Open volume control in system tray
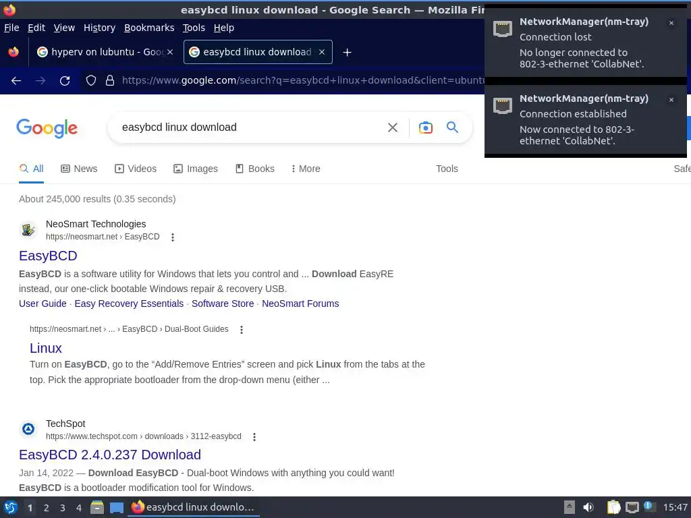The image size is (691, 518). coord(588,507)
